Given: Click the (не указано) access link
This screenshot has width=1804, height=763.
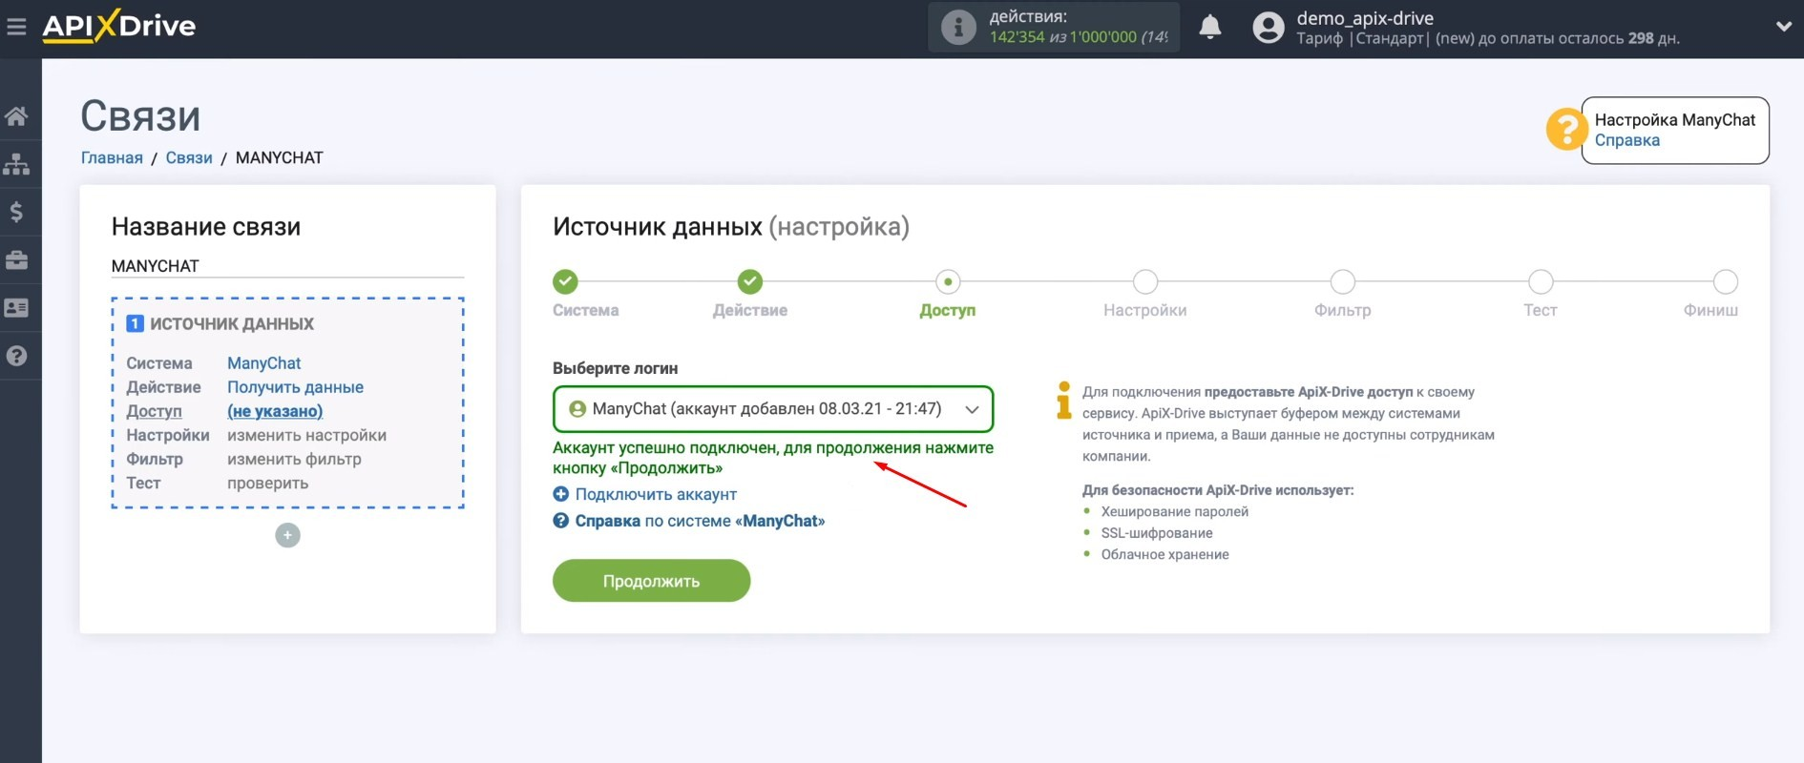Looking at the screenshot, I should click(275, 411).
